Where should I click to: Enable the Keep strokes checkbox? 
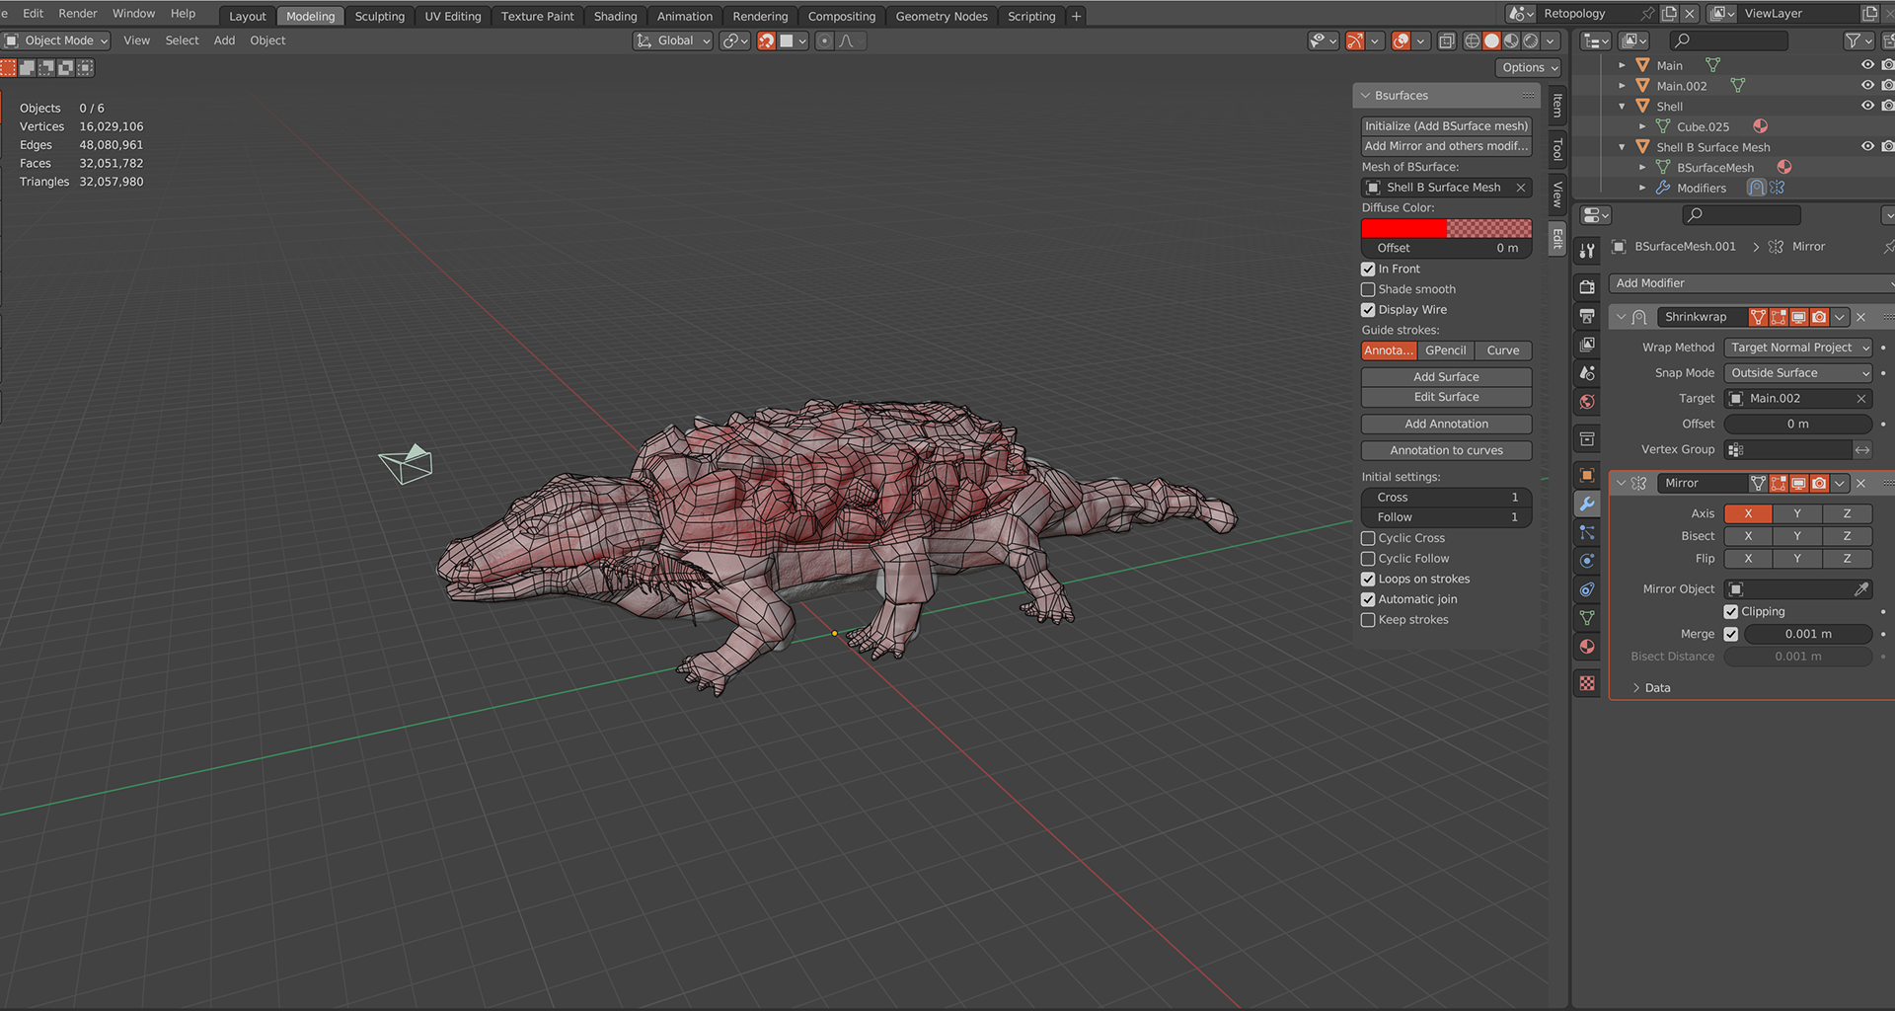(1368, 620)
